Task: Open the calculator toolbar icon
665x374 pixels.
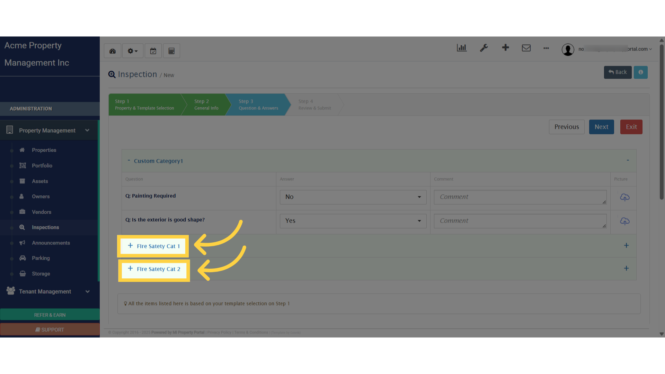Action: (171, 51)
